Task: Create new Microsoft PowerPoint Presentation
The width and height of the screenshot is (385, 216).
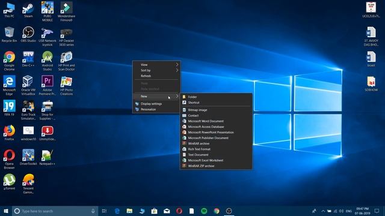Action: [x=216, y=133]
